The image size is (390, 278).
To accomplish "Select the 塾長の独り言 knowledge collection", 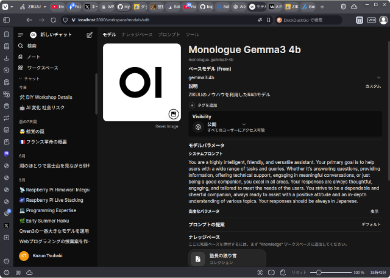I will tap(227, 258).
